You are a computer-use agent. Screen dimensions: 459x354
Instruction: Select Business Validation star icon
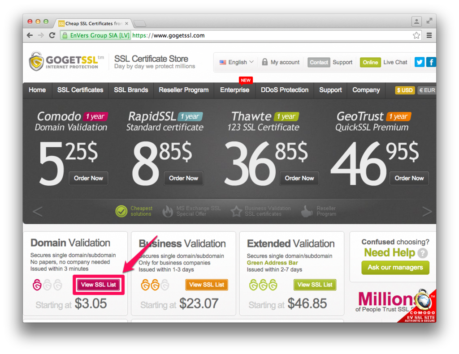click(x=236, y=211)
